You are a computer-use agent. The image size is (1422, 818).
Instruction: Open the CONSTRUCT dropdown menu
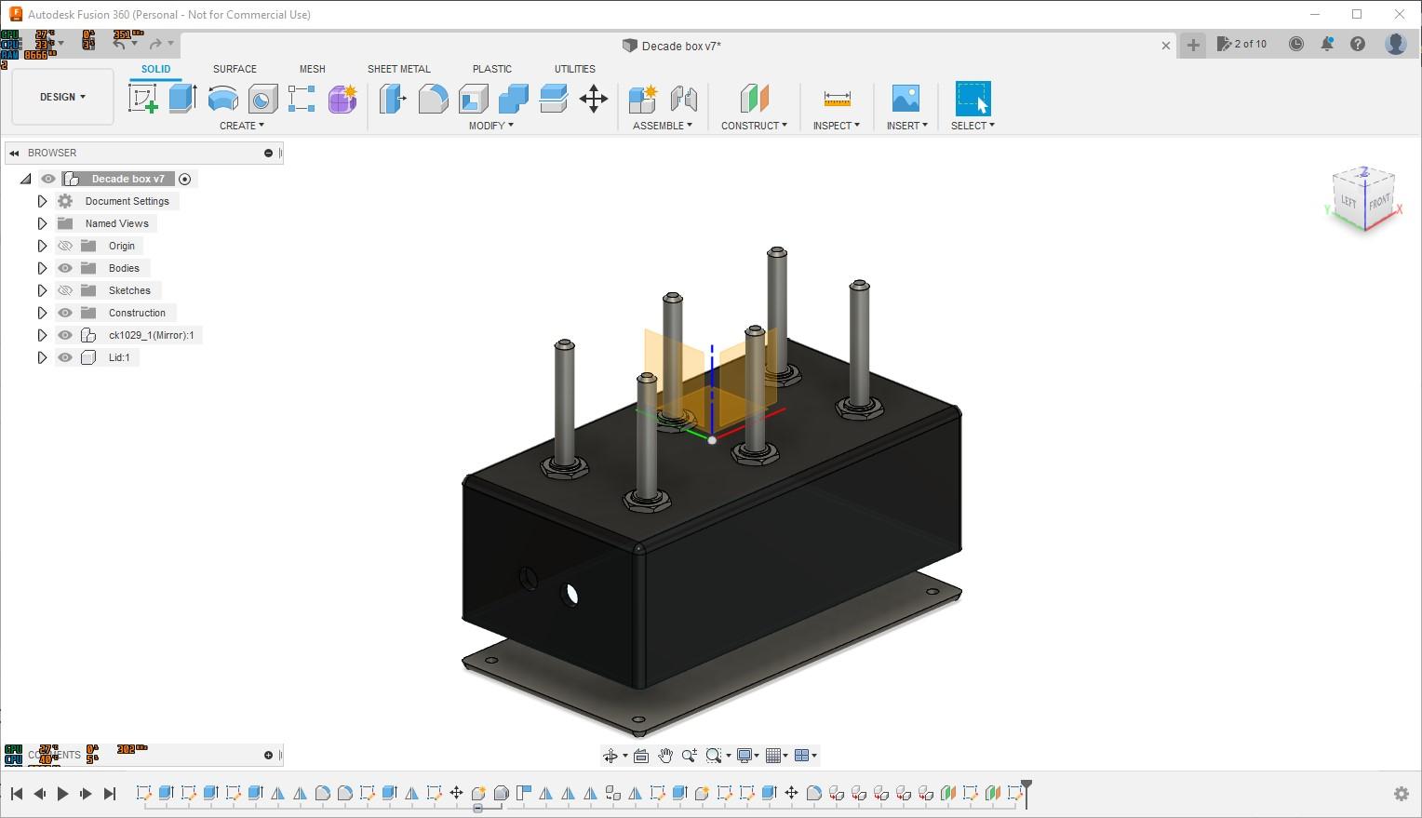pyautogui.click(x=754, y=126)
